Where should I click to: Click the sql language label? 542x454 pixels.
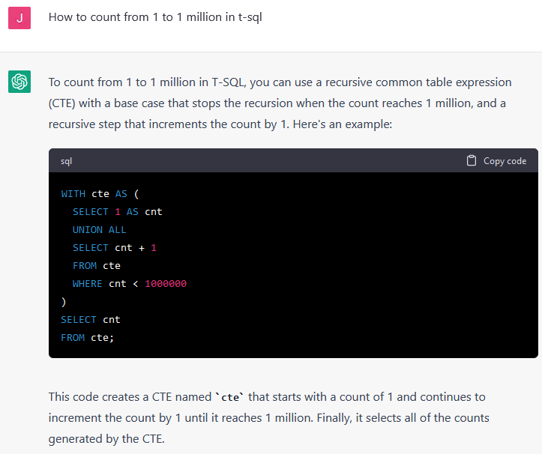tap(66, 161)
